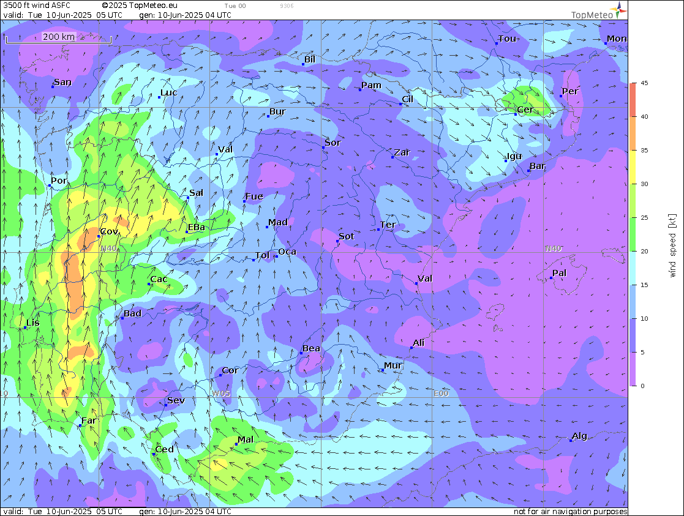The width and height of the screenshot is (684, 516).
Task: Click the "Zar" city label
Action: point(402,152)
